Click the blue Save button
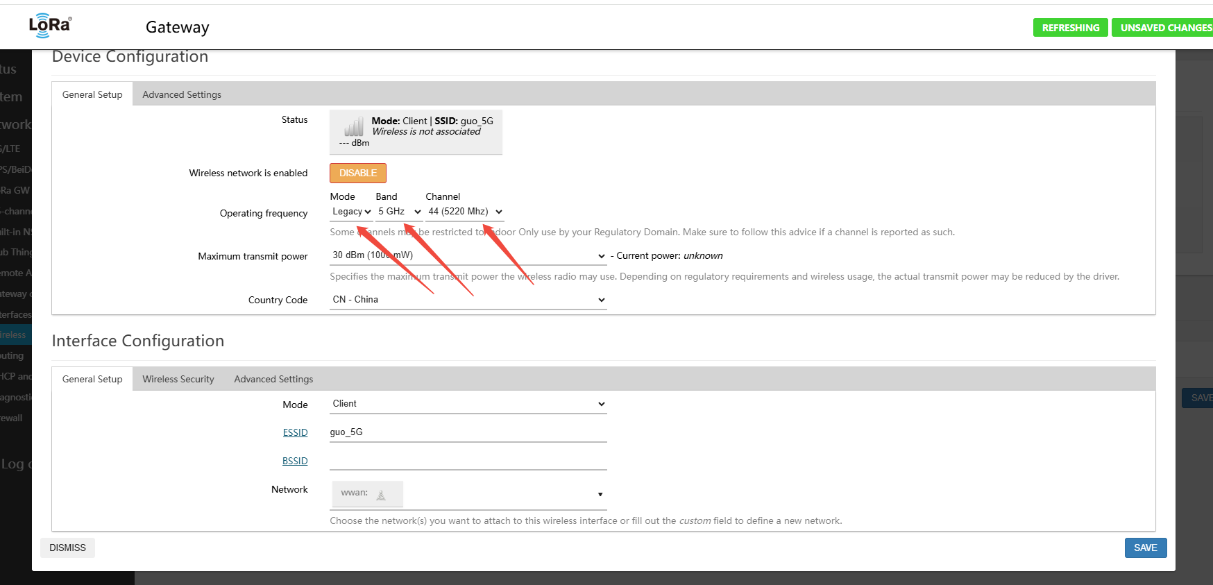The height and width of the screenshot is (585, 1213). point(1145,548)
